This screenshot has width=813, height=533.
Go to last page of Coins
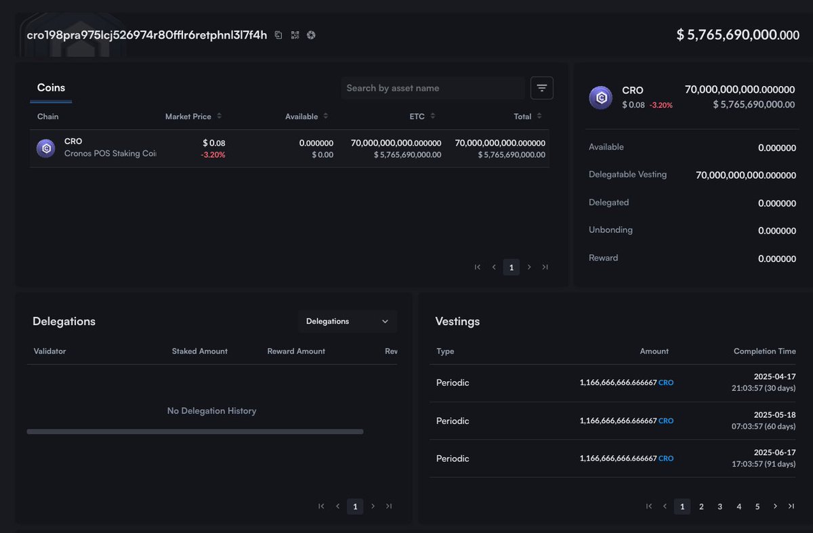(x=545, y=268)
